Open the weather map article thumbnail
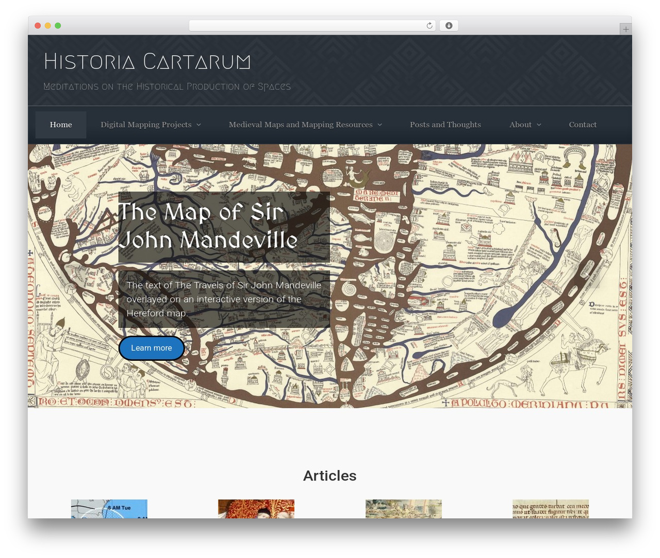 (109, 509)
